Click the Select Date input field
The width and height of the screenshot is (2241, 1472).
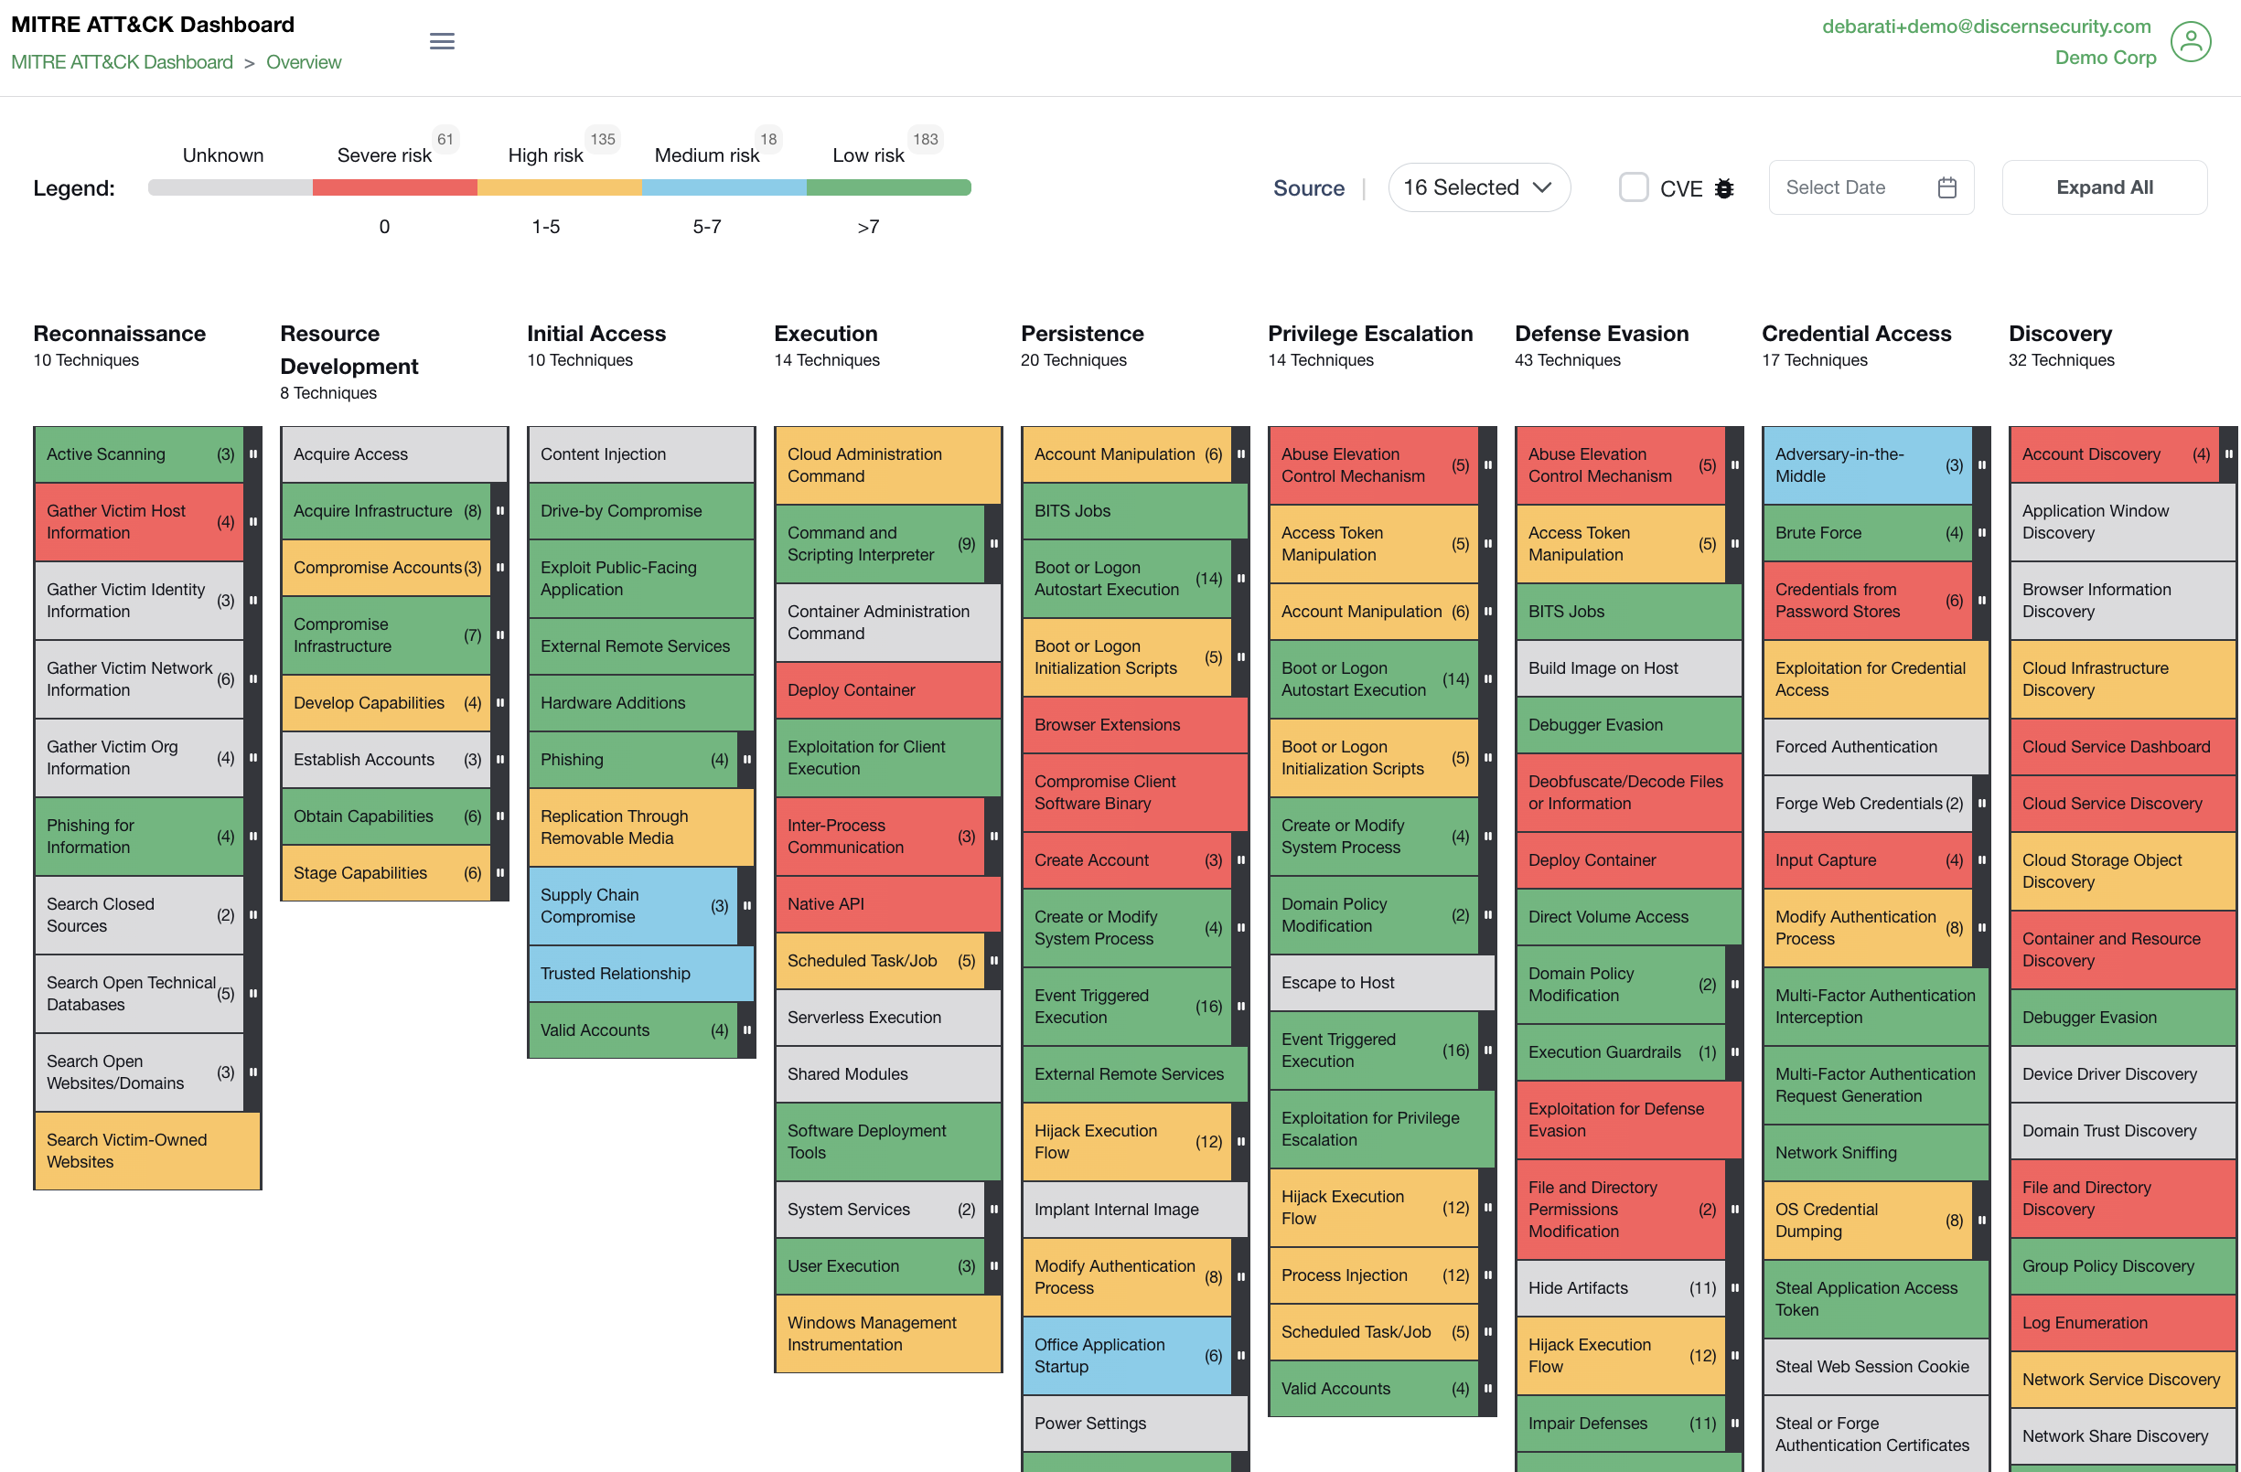[1870, 187]
